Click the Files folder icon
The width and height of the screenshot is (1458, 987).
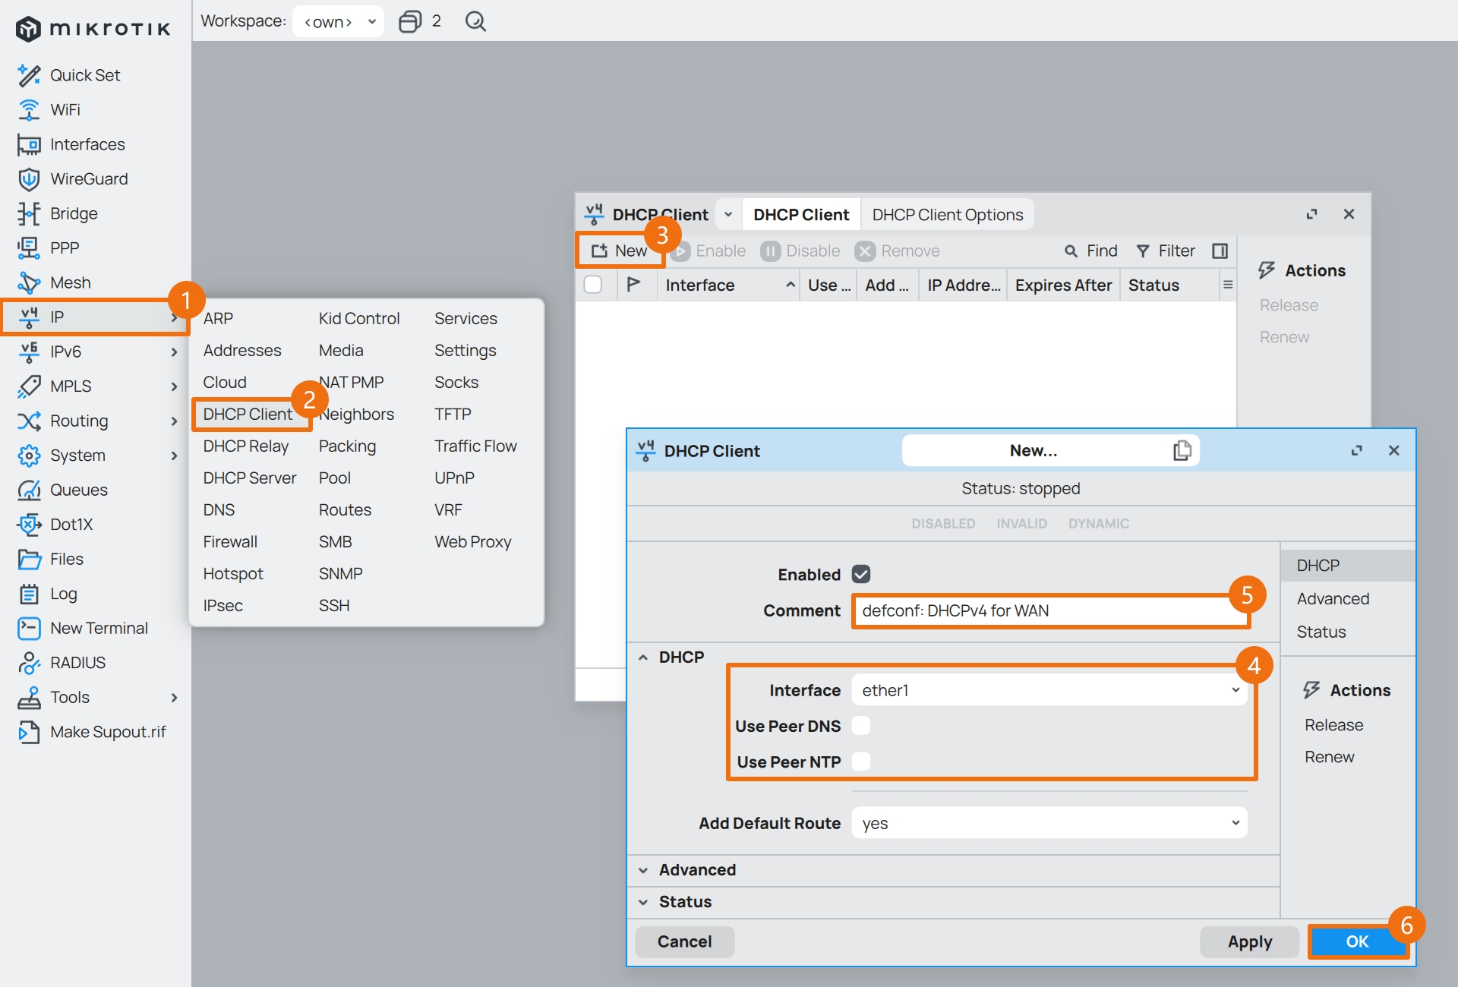tap(29, 559)
